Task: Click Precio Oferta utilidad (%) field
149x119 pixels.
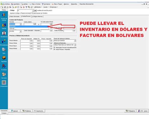Action: pos(36,43)
